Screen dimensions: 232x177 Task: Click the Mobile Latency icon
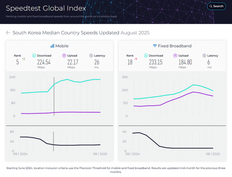click(x=91, y=55)
